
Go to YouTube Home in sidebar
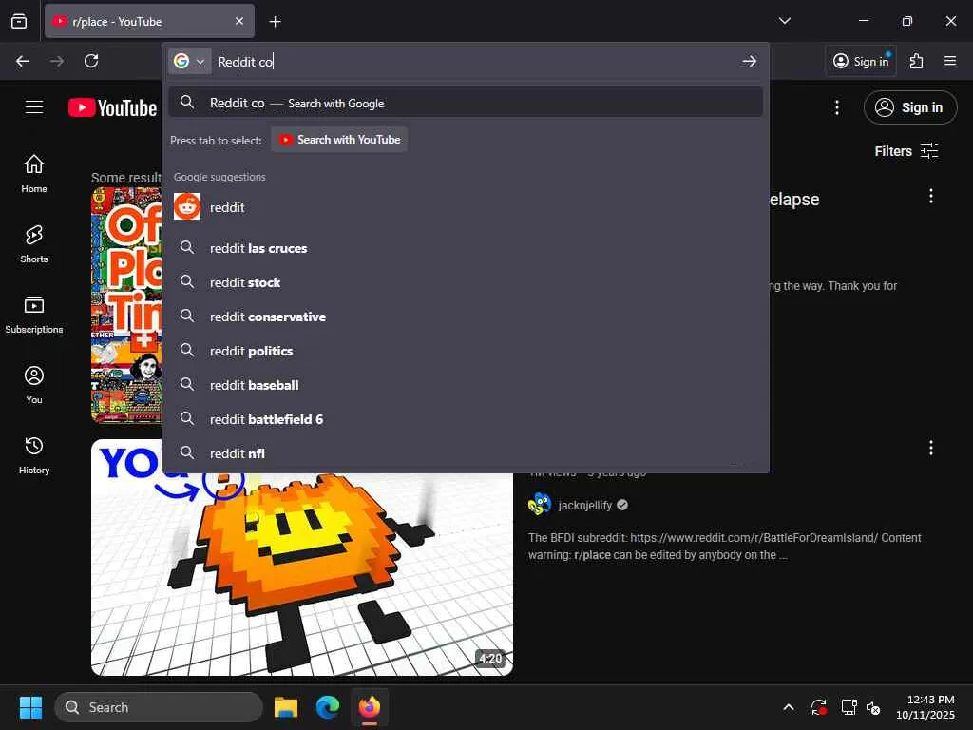pyautogui.click(x=34, y=173)
